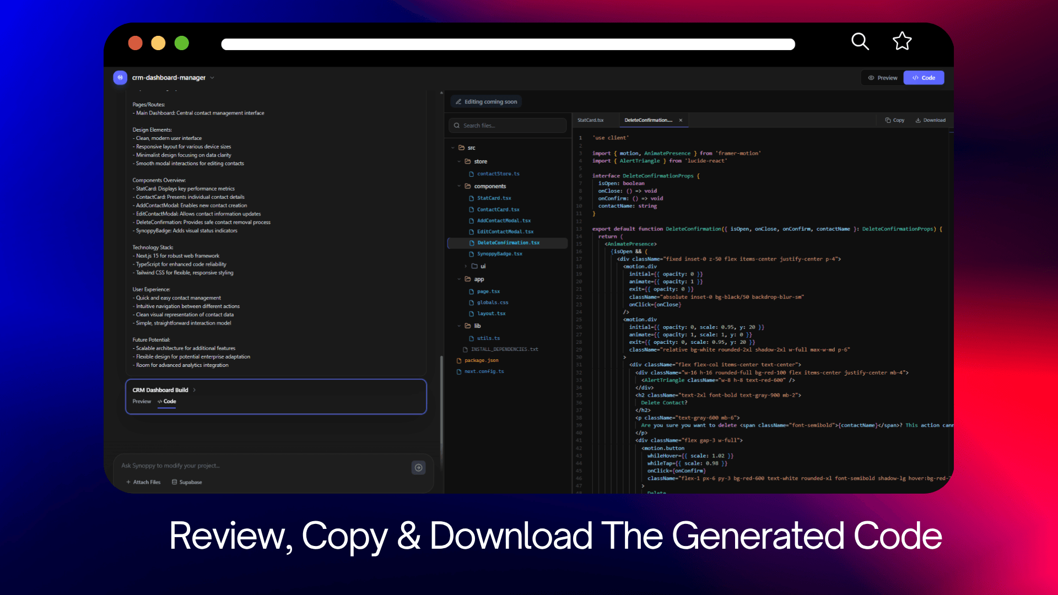Select Preview in CRM Dashboard Build card
1058x595 pixels.
[x=142, y=402]
